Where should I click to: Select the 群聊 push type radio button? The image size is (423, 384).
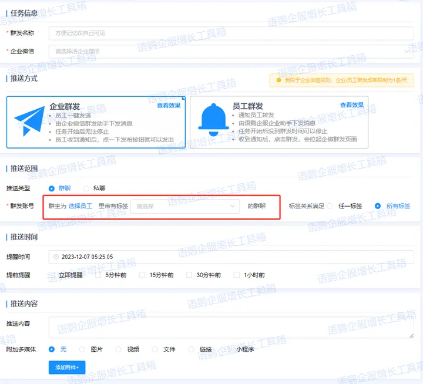[52, 188]
